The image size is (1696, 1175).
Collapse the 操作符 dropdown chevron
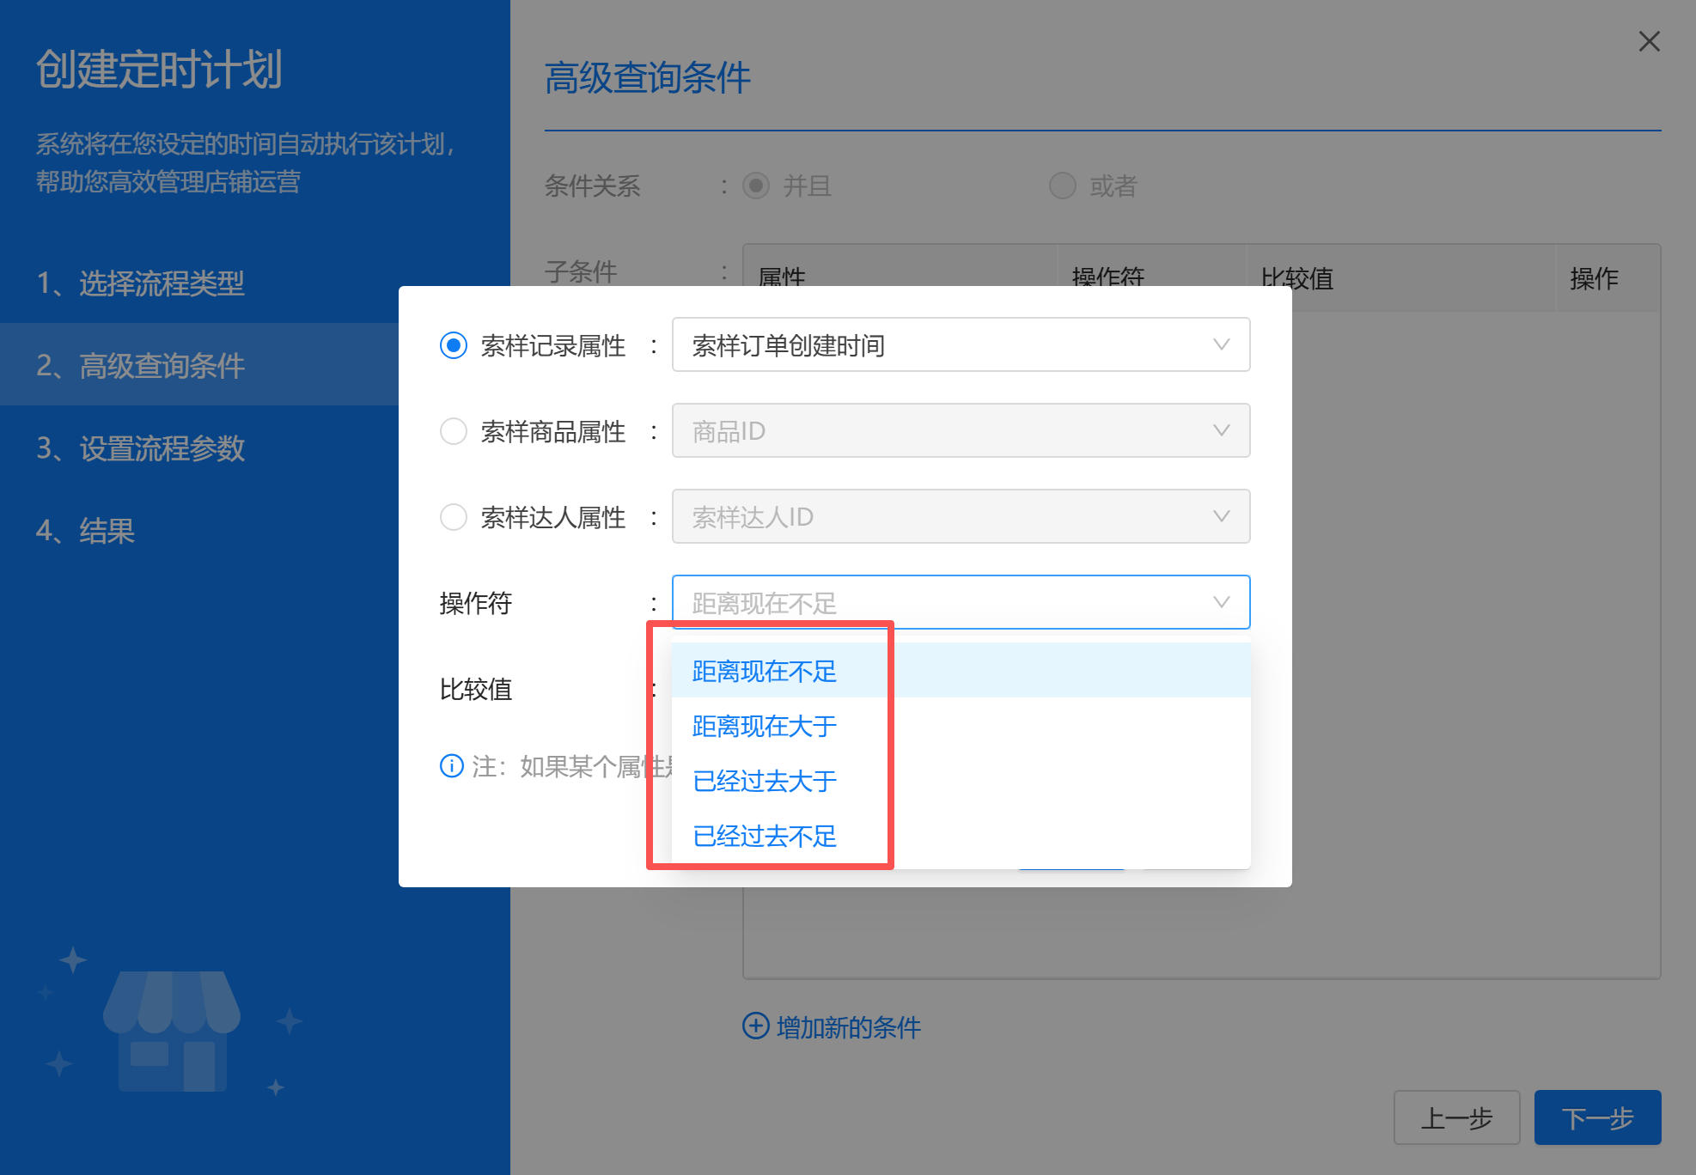point(1221,603)
